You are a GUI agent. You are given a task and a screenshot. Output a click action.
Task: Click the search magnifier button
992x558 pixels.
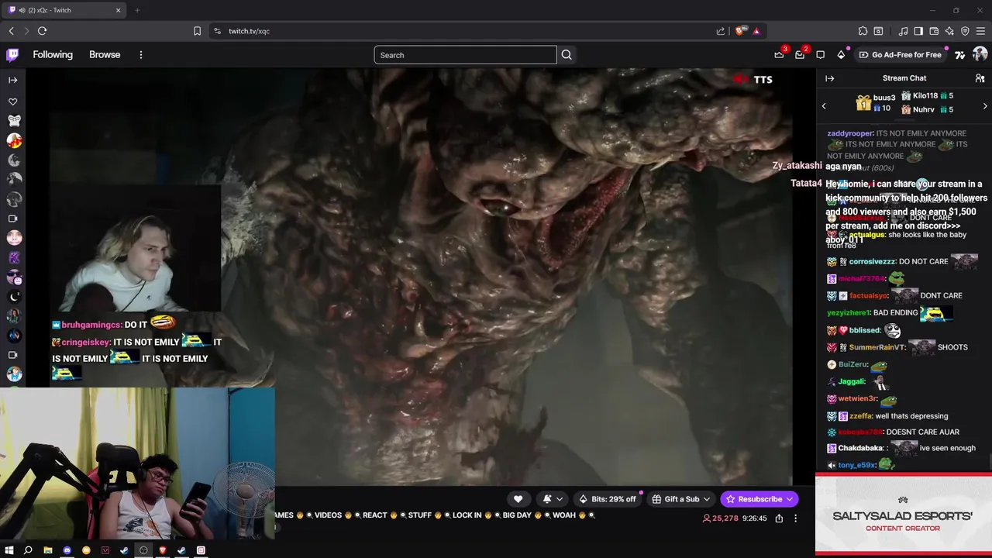point(567,55)
